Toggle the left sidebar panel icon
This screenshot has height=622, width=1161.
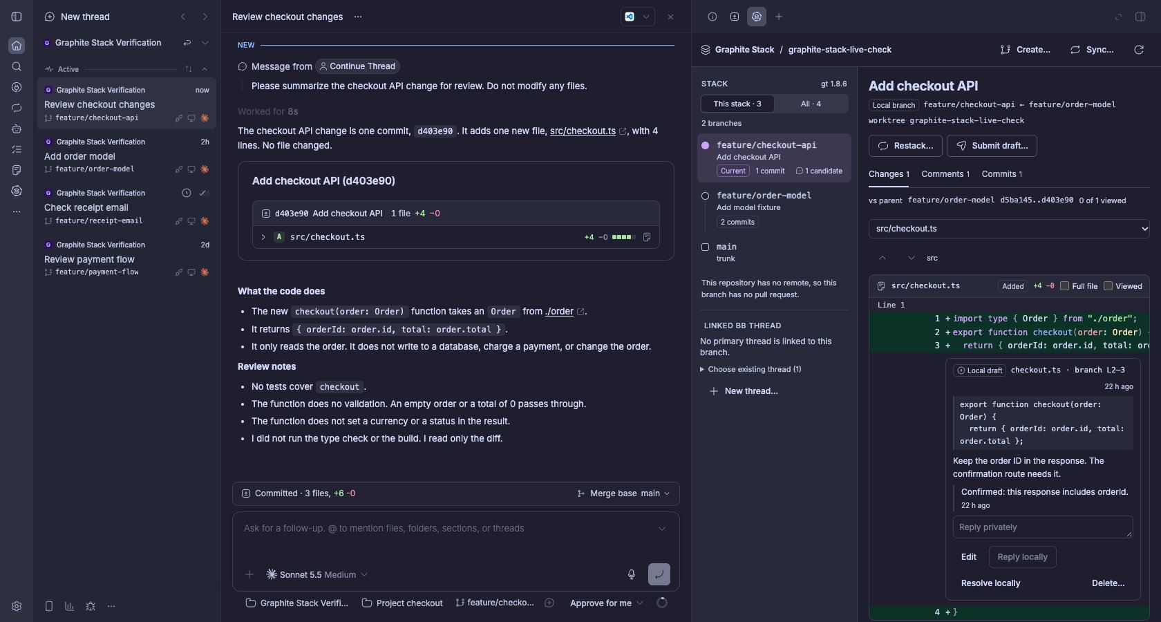click(17, 17)
